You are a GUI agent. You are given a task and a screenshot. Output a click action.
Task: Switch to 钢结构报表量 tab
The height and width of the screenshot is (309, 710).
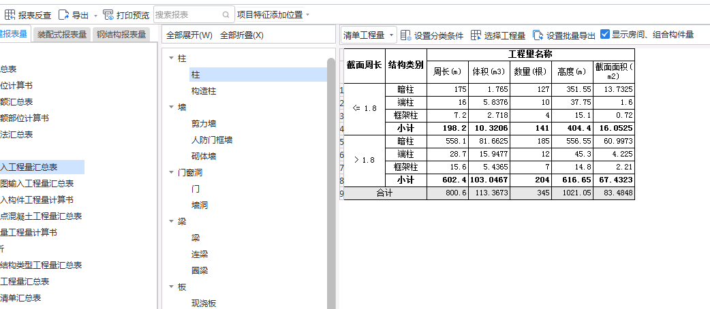click(121, 35)
